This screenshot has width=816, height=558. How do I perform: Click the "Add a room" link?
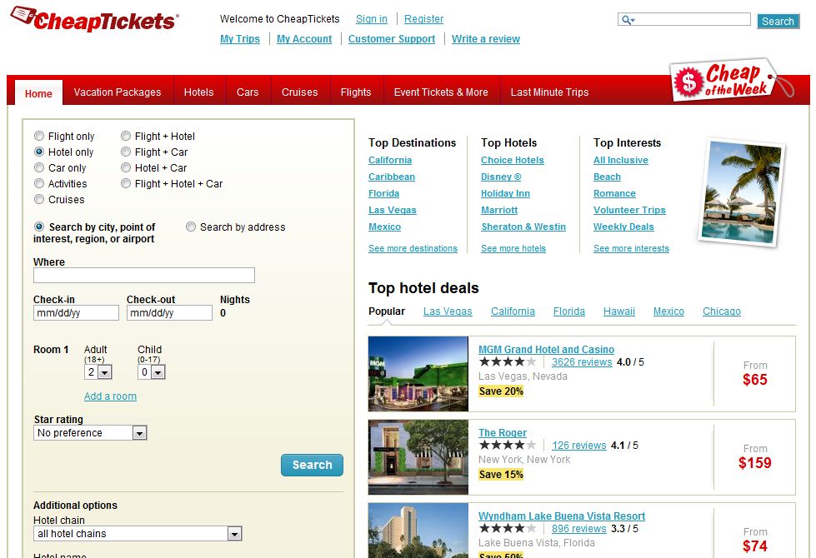tap(110, 396)
